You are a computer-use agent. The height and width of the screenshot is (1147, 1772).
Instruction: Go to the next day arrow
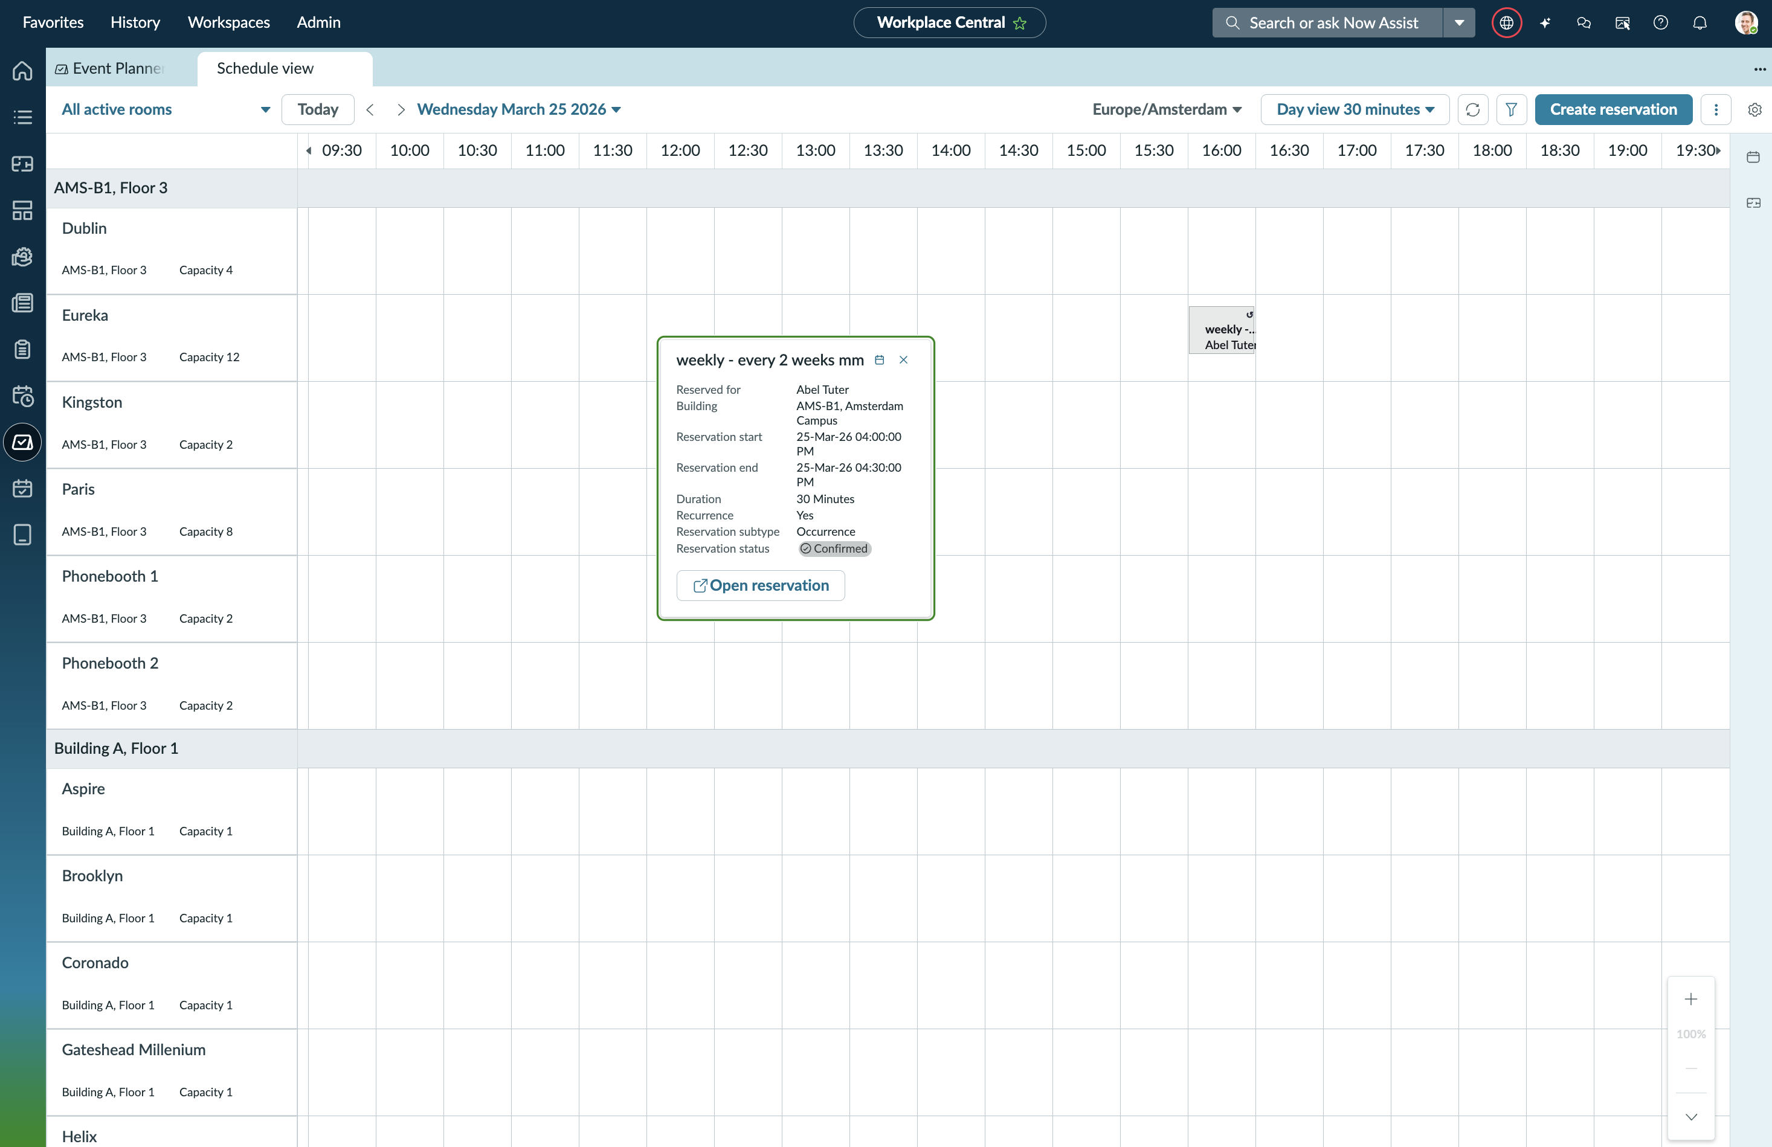point(401,109)
